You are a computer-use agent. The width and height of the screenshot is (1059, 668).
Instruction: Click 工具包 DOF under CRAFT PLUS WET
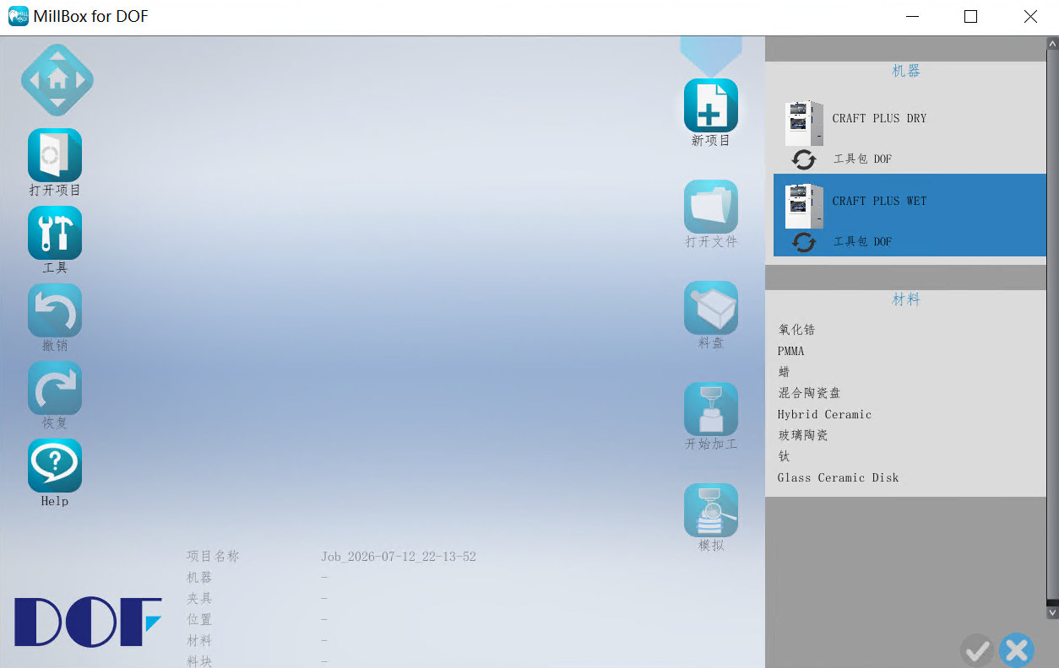pos(862,241)
